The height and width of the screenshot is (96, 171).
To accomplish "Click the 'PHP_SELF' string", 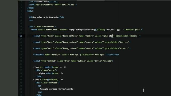I will (111, 30).
